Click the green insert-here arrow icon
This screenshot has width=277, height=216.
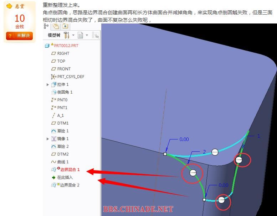click(x=54, y=178)
